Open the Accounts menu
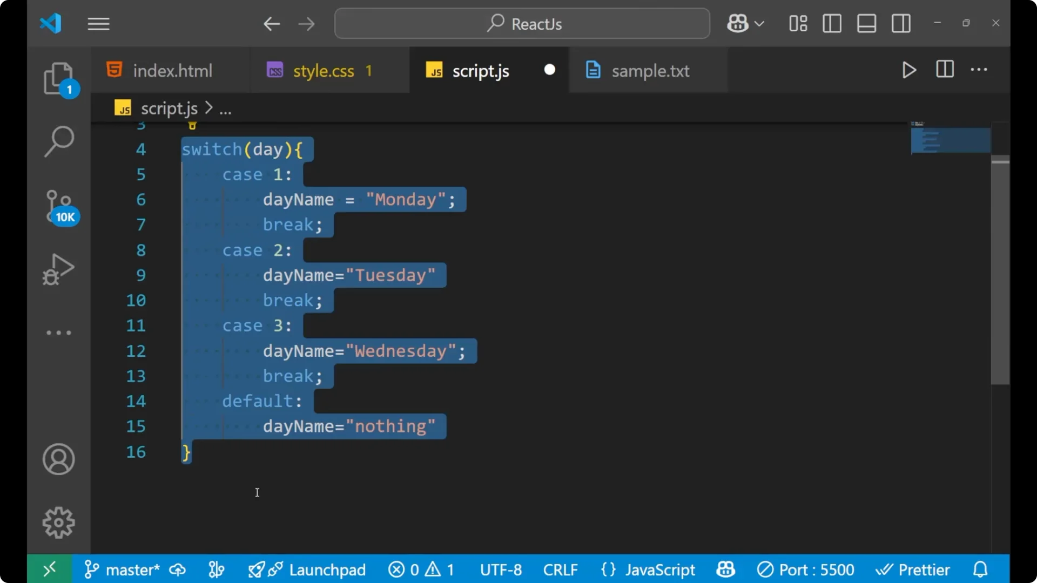 (x=58, y=459)
